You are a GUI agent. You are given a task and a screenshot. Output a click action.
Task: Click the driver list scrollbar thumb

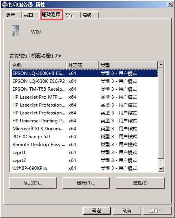coord(161,113)
